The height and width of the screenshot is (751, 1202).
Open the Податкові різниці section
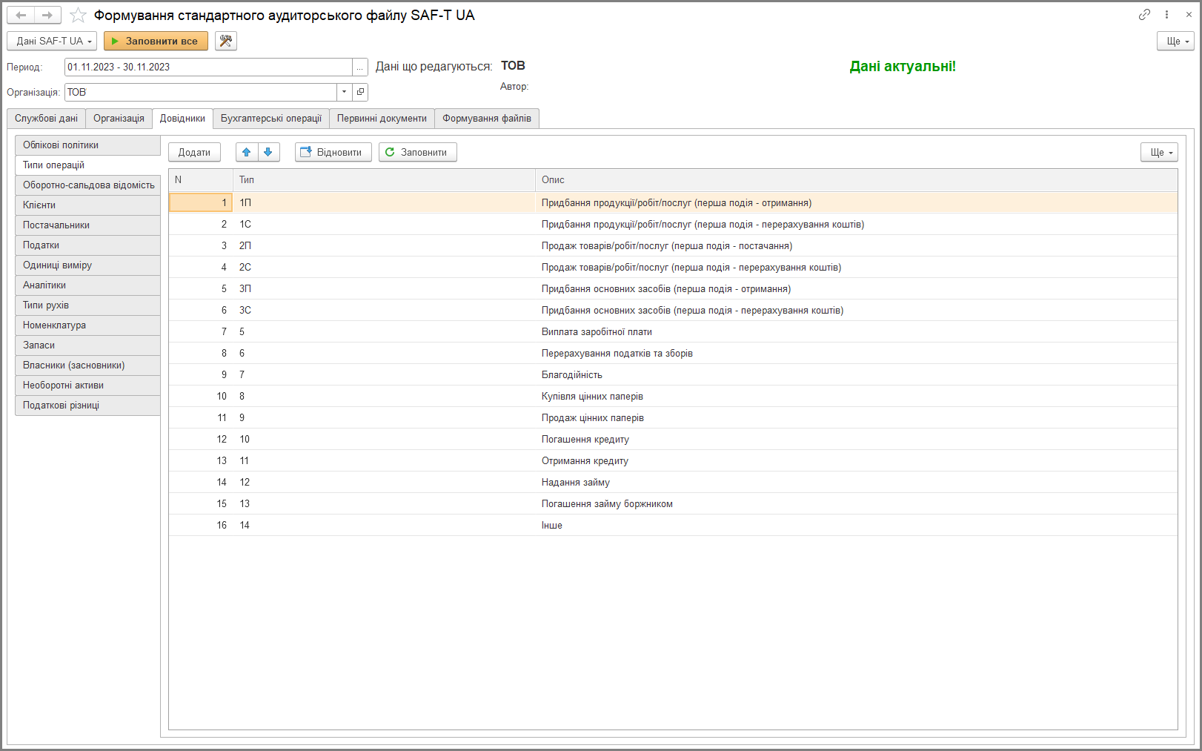tap(87, 406)
